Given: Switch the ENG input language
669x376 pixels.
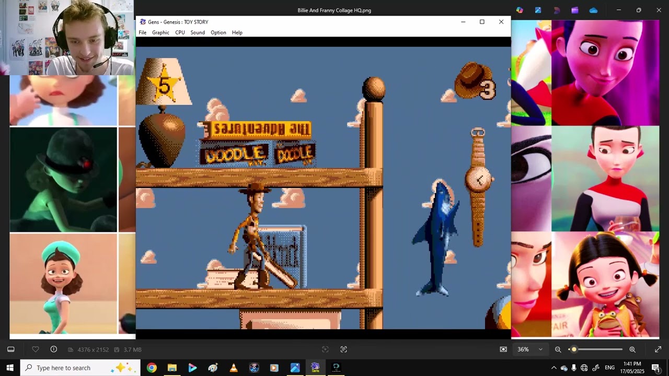Looking at the screenshot, I should [610, 368].
